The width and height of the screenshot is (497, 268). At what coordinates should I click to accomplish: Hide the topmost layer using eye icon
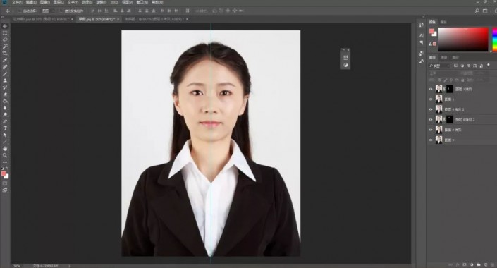(x=431, y=89)
